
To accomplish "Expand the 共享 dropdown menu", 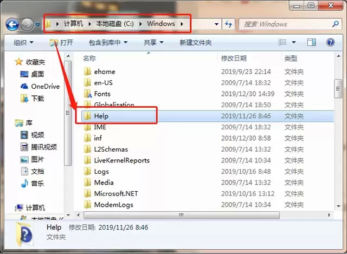I will tap(153, 42).
